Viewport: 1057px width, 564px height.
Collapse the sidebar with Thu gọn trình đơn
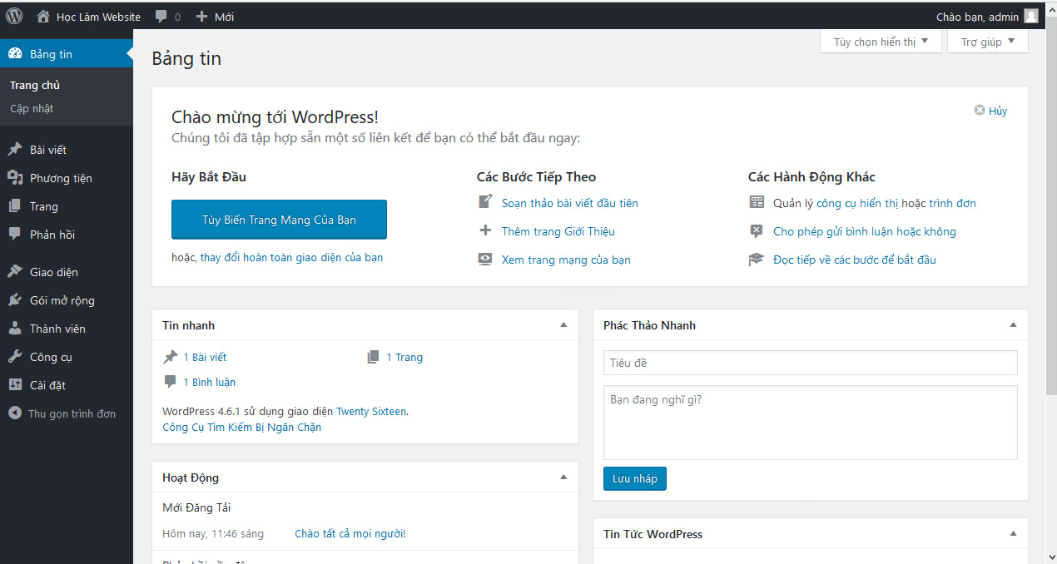(62, 413)
